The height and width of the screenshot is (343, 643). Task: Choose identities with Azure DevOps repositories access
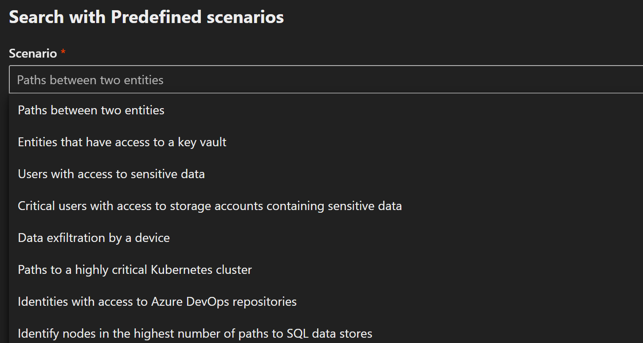157,301
